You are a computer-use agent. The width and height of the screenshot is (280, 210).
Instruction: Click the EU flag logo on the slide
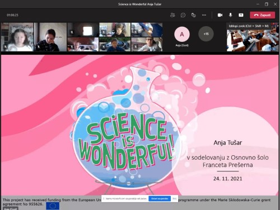click(53, 206)
